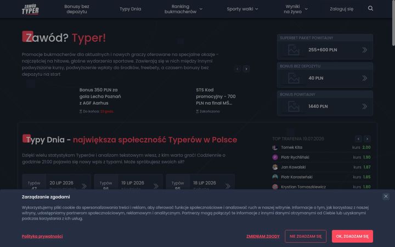Click Tomek Kita avatar
The image size is (395, 247).
pos(275,148)
